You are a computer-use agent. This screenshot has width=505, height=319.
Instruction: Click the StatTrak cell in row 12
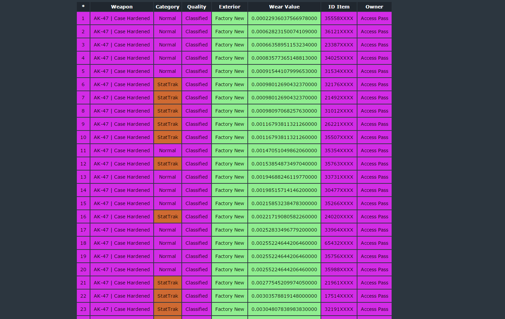click(168, 164)
